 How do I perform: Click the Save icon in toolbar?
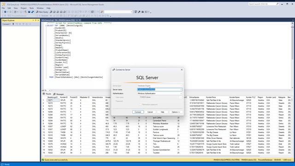pos(29,12)
